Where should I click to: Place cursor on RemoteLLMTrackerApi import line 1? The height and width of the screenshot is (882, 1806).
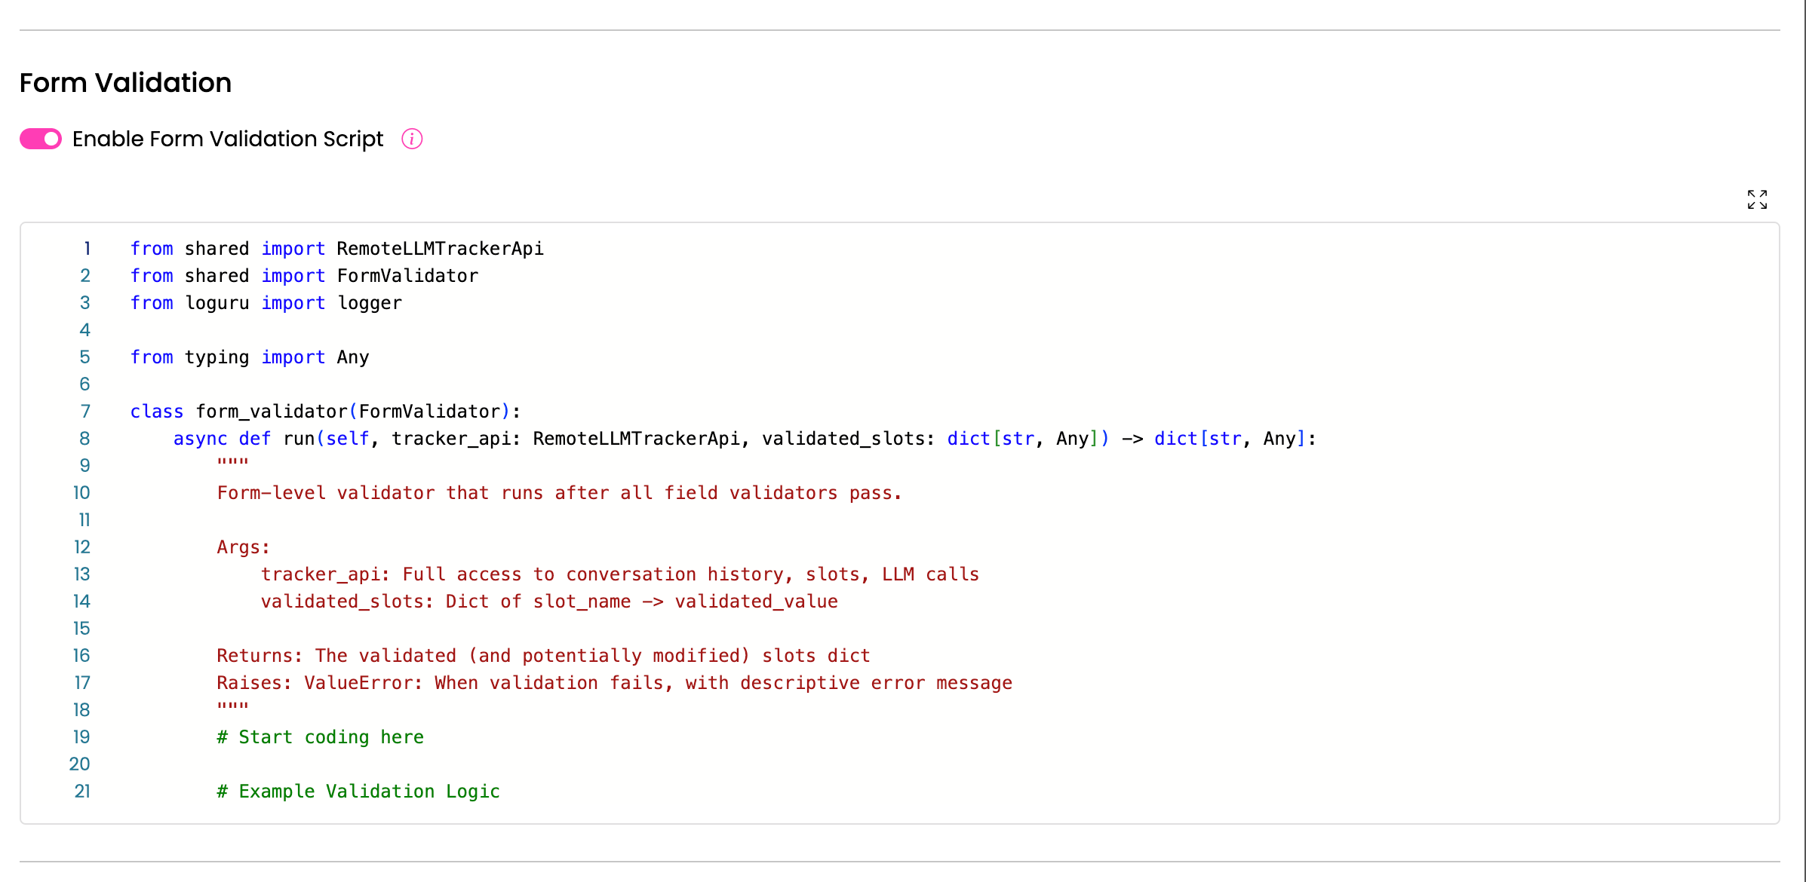[x=336, y=249]
